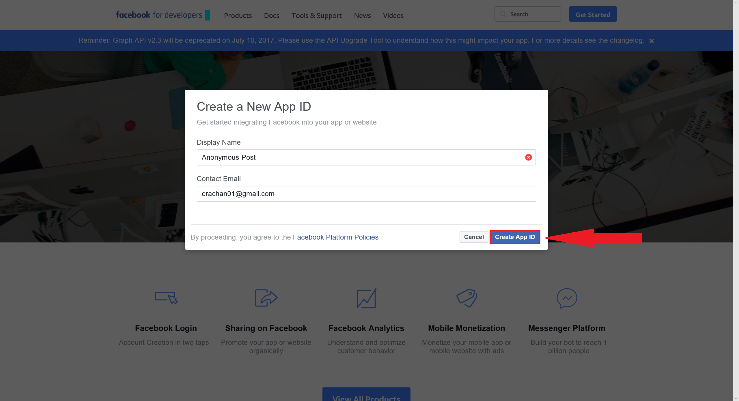
Task: Go to the News section
Action: pyautogui.click(x=362, y=16)
